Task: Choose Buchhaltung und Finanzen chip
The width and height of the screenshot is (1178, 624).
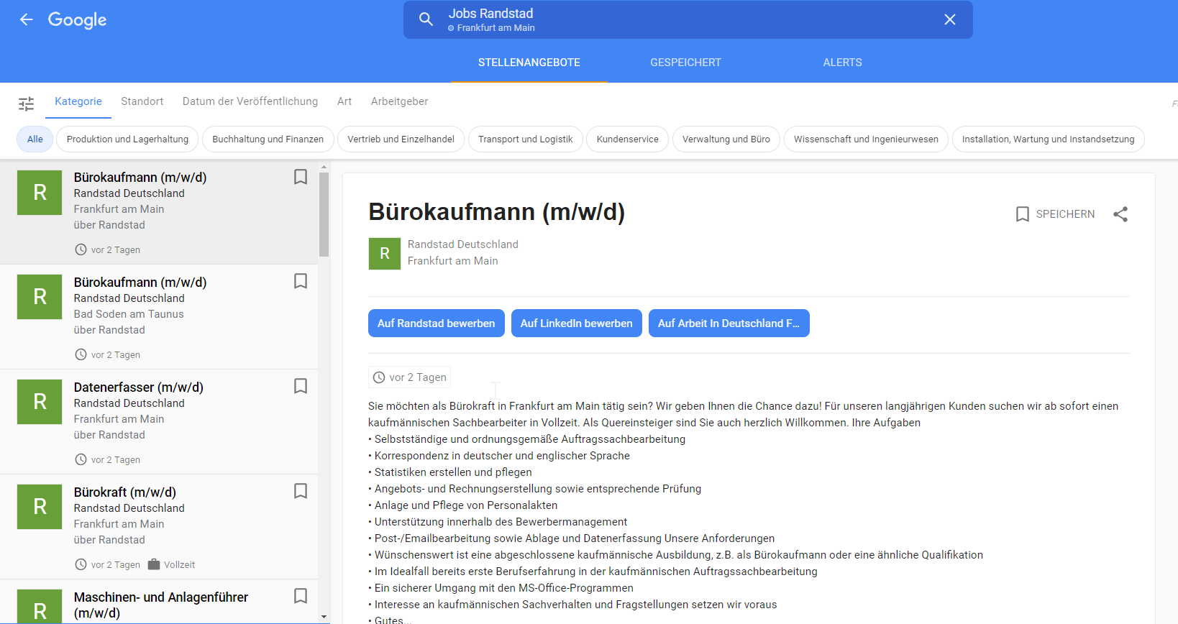Action: coord(268,139)
